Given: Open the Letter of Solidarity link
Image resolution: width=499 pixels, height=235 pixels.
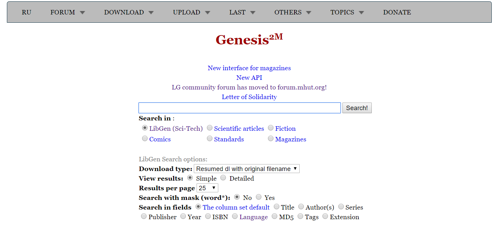Looking at the screenshot, I should coord(249,97).
